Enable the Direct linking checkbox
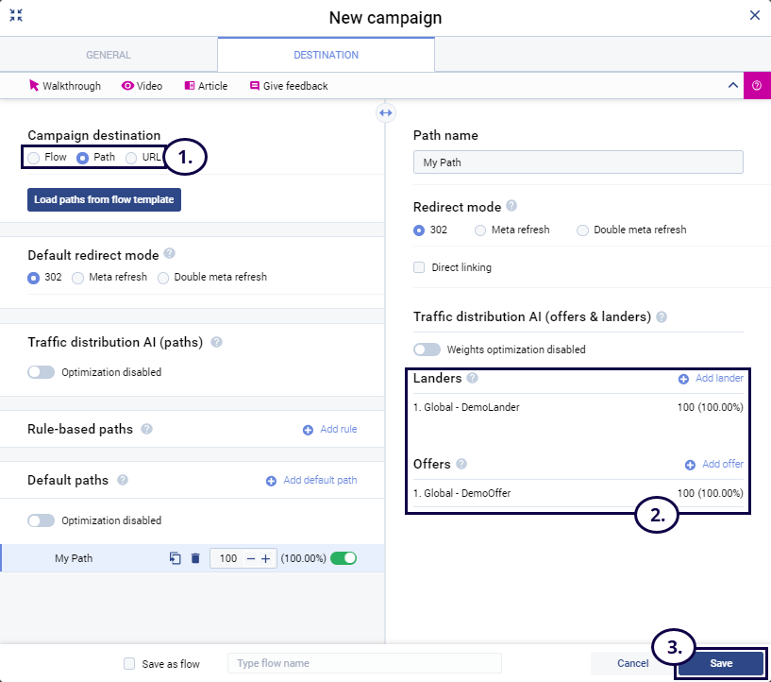The image size is (771, 682). [419, 267]
